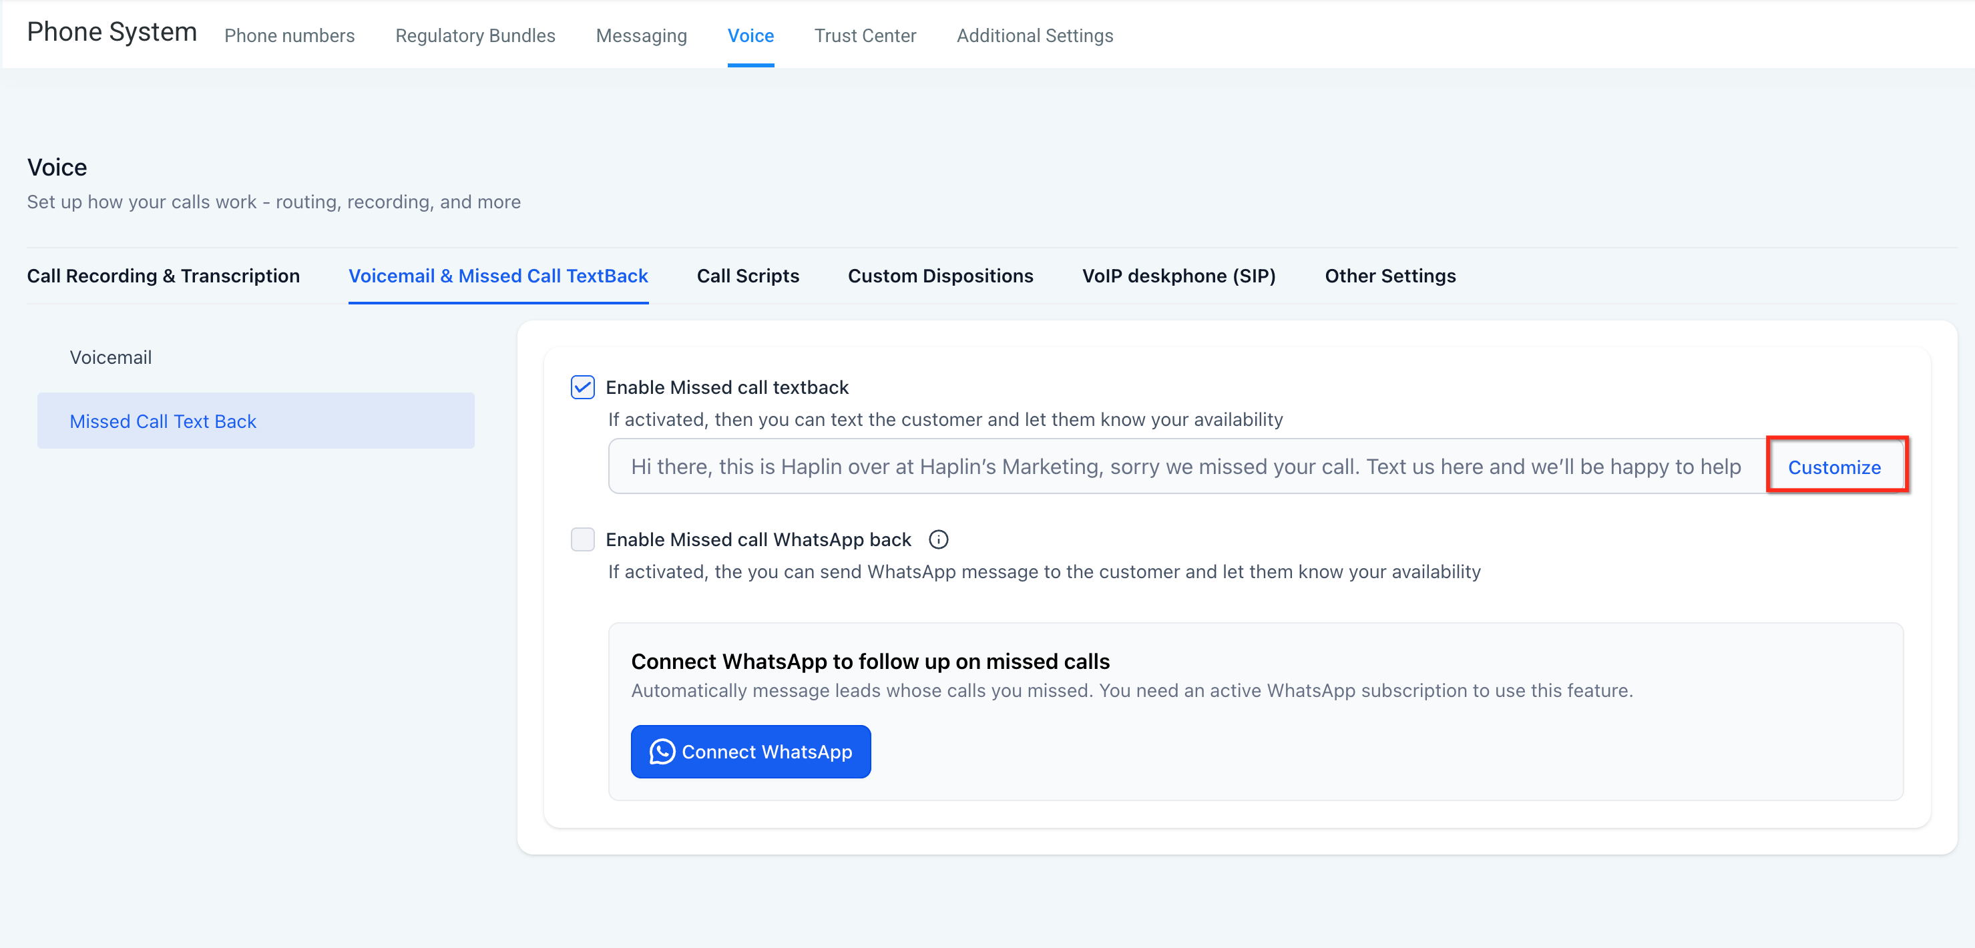Enable Missed call WhatsApp back checkbox
The width and height of the screenshot is (1975, 948).
583,539
